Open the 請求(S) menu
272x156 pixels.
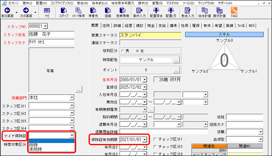143,3
